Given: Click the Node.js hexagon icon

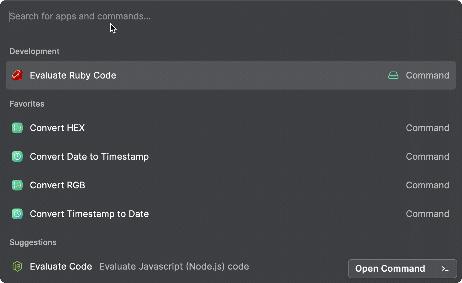Looking at the screenshot, I should click(17, 266).
